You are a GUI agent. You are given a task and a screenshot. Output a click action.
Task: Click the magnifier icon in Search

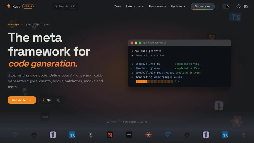(56, 6)
